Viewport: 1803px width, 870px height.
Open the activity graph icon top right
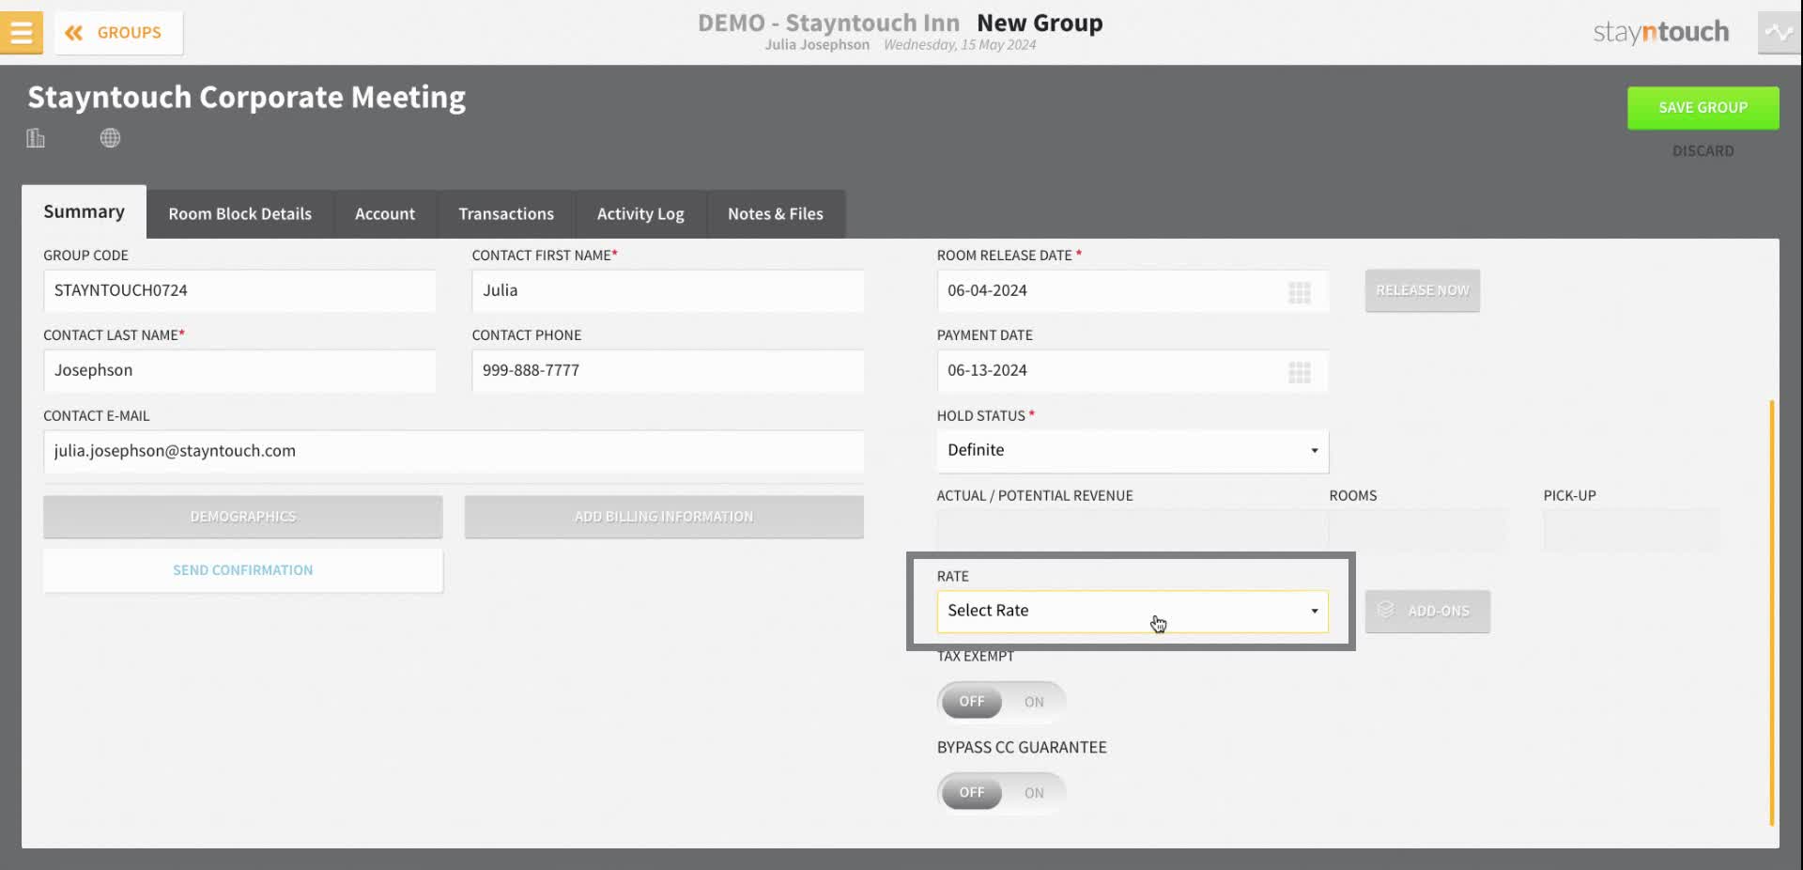coord(1779,33)
